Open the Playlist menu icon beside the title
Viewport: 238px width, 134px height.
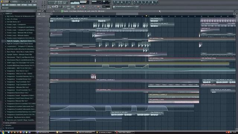[x=62, y=11]
